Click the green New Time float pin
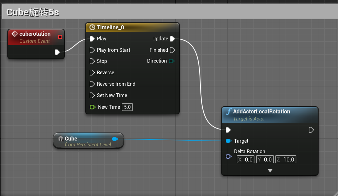Screen dimensions: 338x196 (x=93, y=107)
